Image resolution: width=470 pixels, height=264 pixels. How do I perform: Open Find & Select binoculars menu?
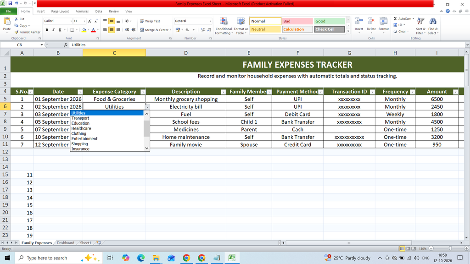coord(432,26)
